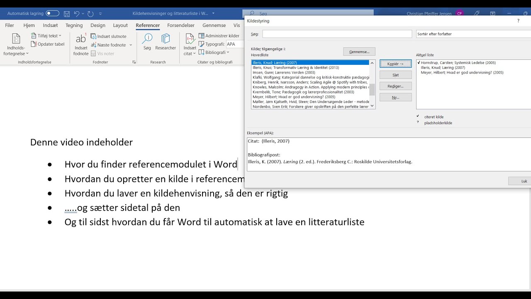The image size is (531, 299).
Task: Click the Hovedliste scroll up arrow
Action: (x=372, y=63)
